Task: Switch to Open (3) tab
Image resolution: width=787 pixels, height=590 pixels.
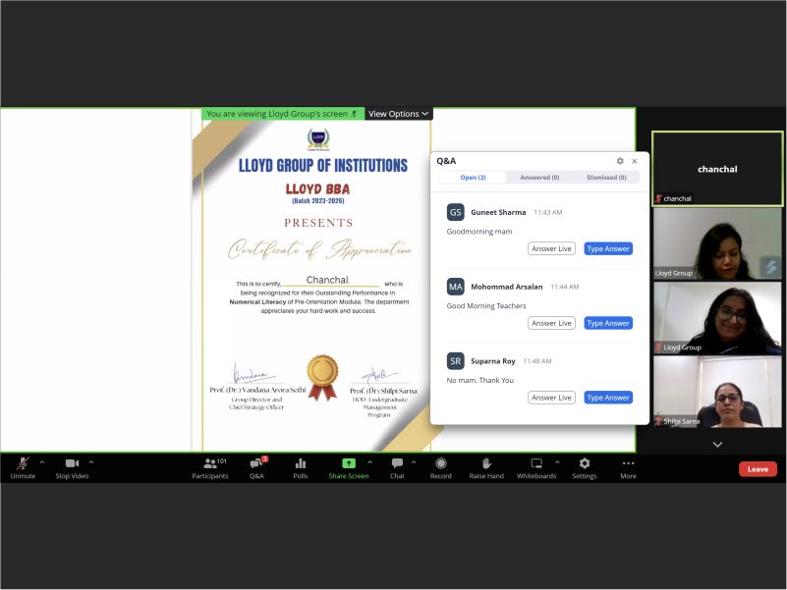Action: (473, 177)
